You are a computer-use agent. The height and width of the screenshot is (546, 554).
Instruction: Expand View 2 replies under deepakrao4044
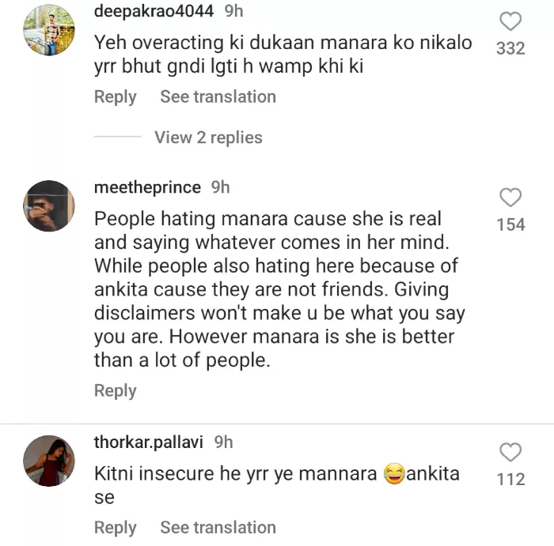208,137
